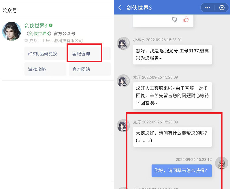This screenshot has height=189, width=230.
Task: Open the 游戏攻略 button
Action: click(x=37, y=69)
